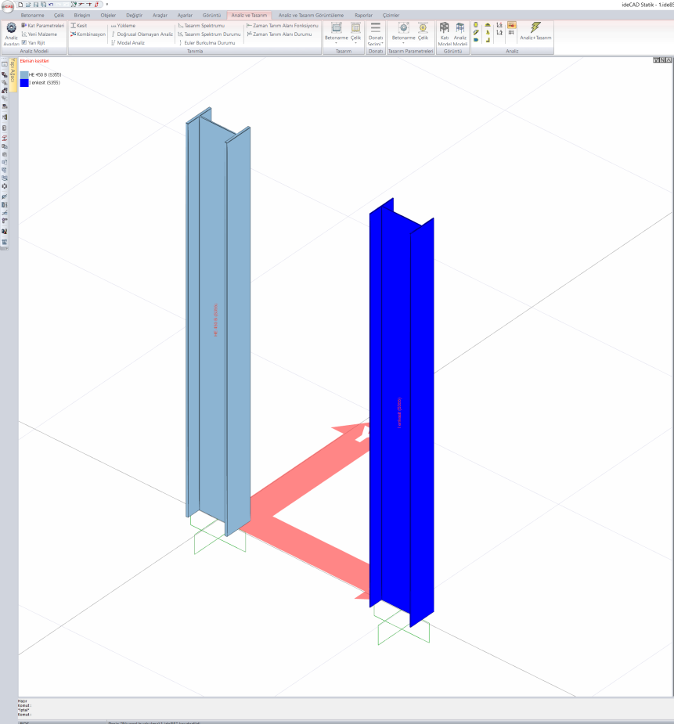Open the Objeler ribbon tab
Image resolution: width=674 pixels, height=724 pixels.
108,15
